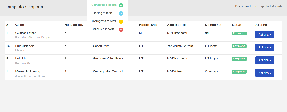Click Completed Reports page heading
287x112 pixels.
click(x=24, y=7)
